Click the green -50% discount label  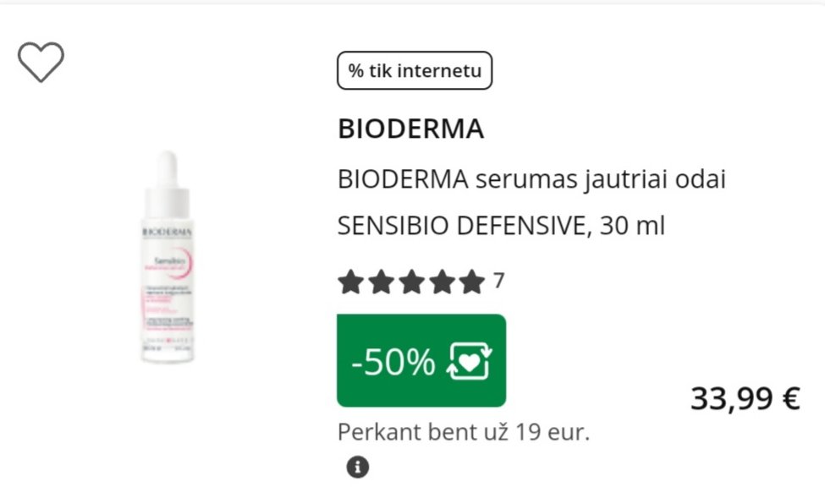(x=421, y=361)
